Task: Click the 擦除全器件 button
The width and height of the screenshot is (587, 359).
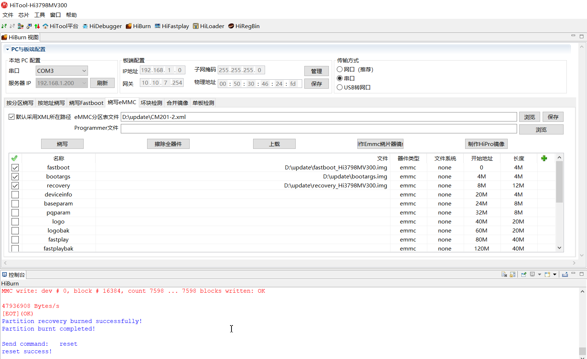Action: tap(168, 144)
